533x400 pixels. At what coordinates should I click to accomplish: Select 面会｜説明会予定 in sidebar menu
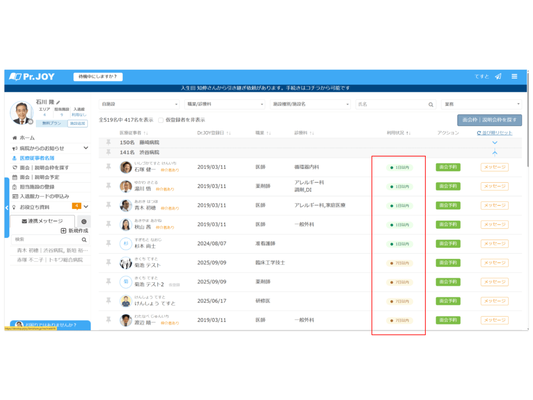point(40,177)
